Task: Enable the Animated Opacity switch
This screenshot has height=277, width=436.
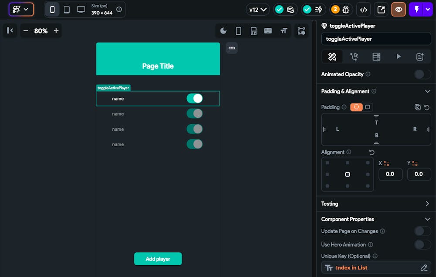Action: pos(422,74)
